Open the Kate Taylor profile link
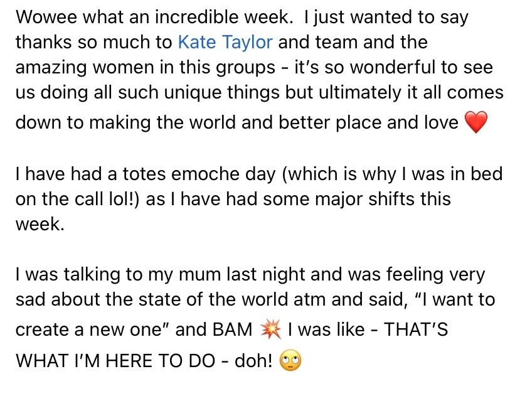Viewport: 510px width, 401px height. tap(225, 42)
